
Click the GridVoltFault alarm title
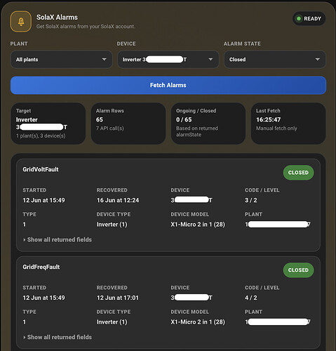click(x=41, y=169)
